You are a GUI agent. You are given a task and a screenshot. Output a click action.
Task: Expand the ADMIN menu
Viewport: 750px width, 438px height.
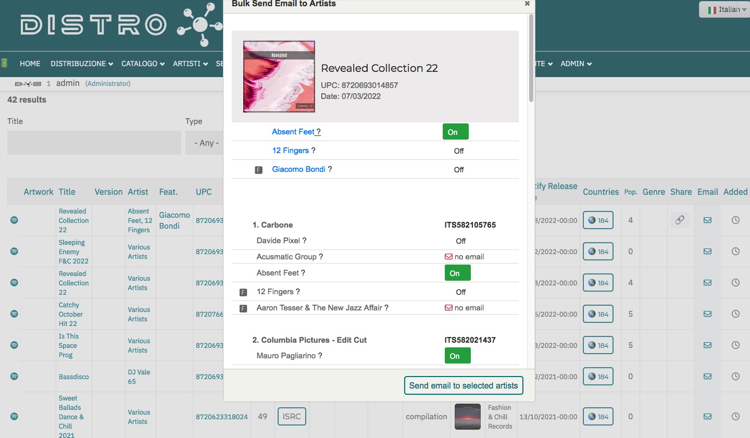[576, 64]
